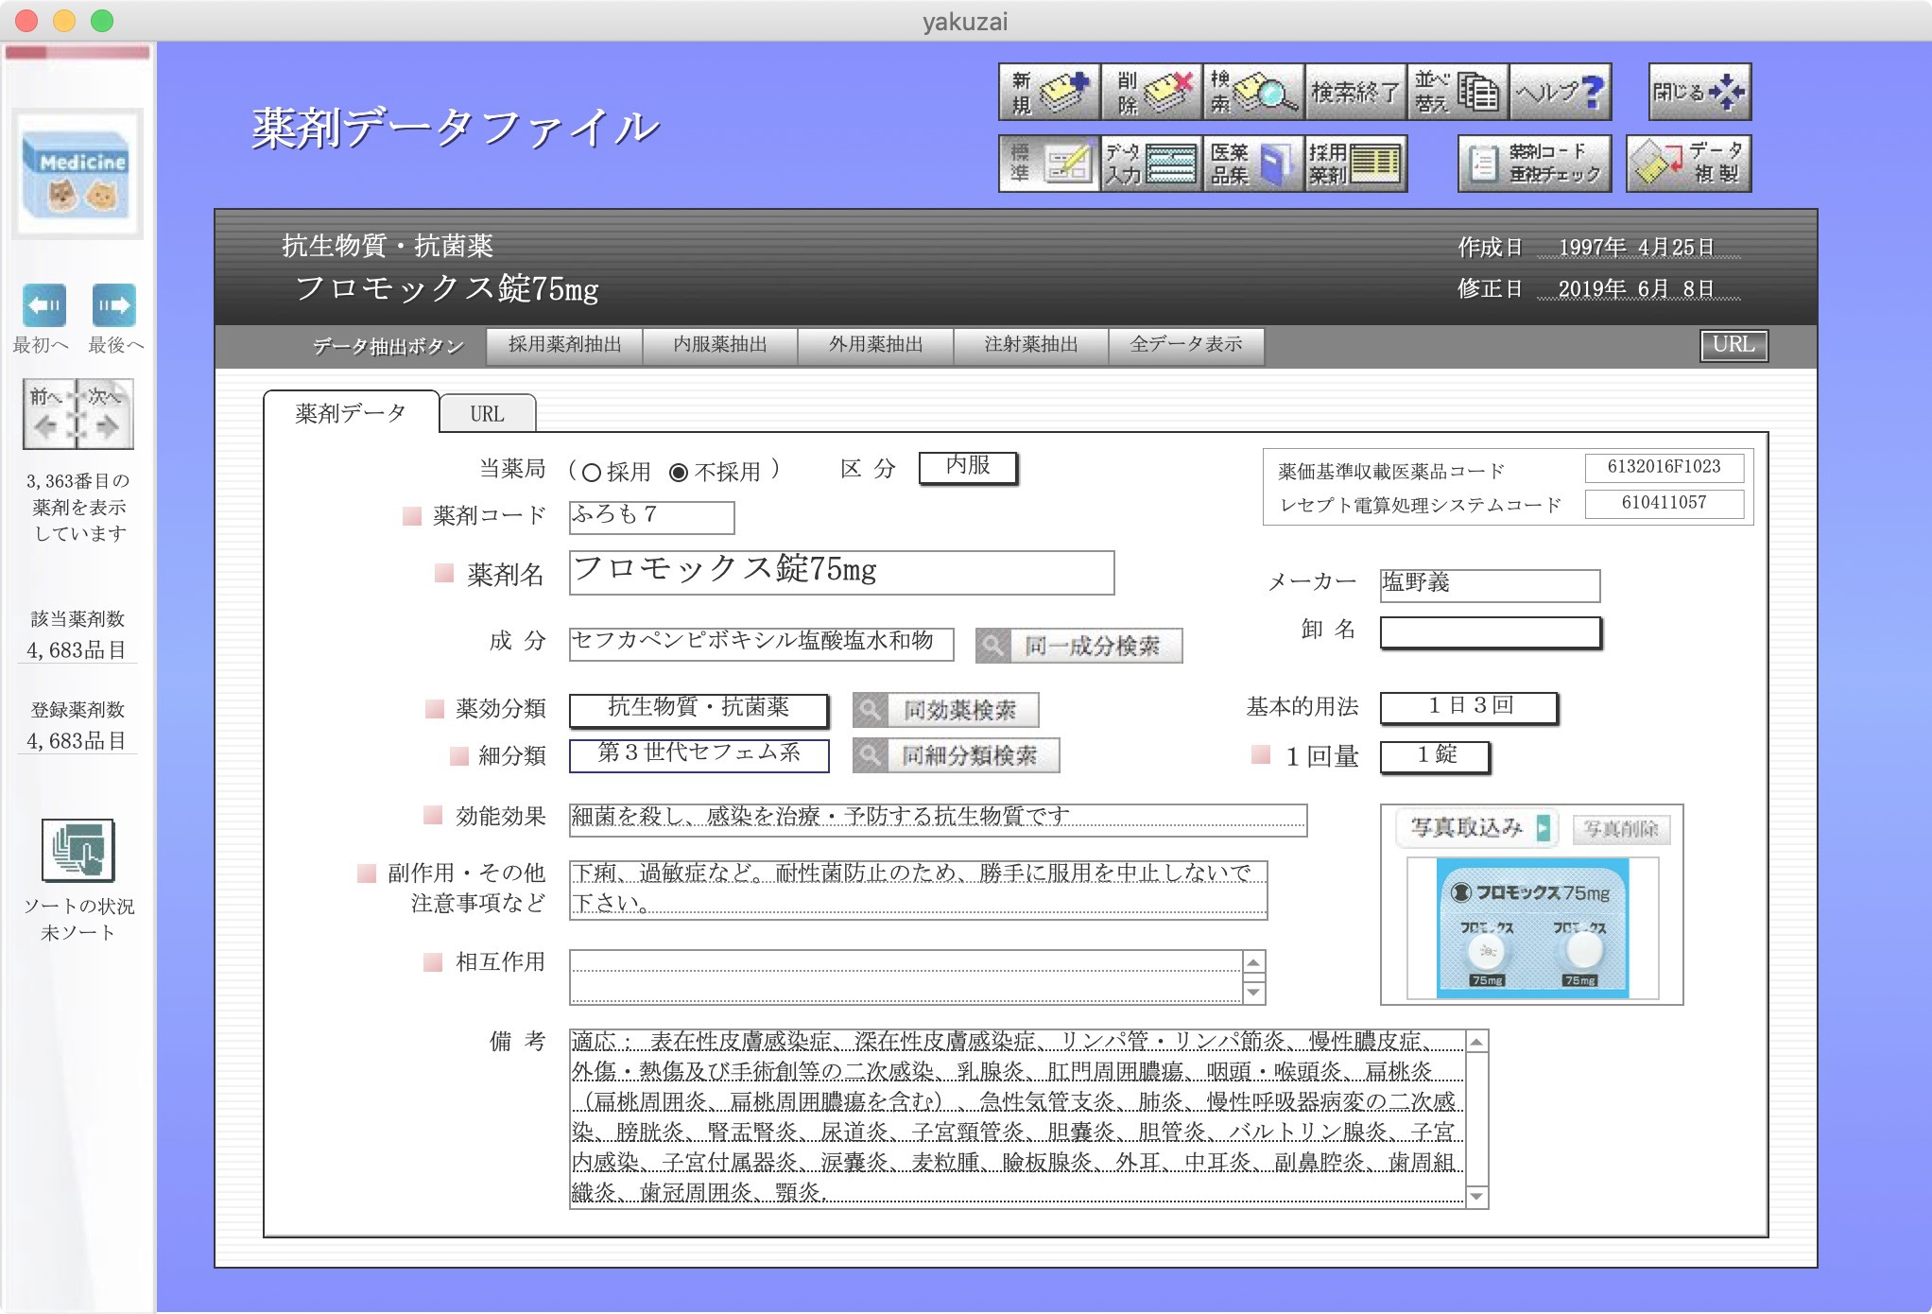
Task: Jump to the last record with 最後へ
Action: click(x=115, y=304)
